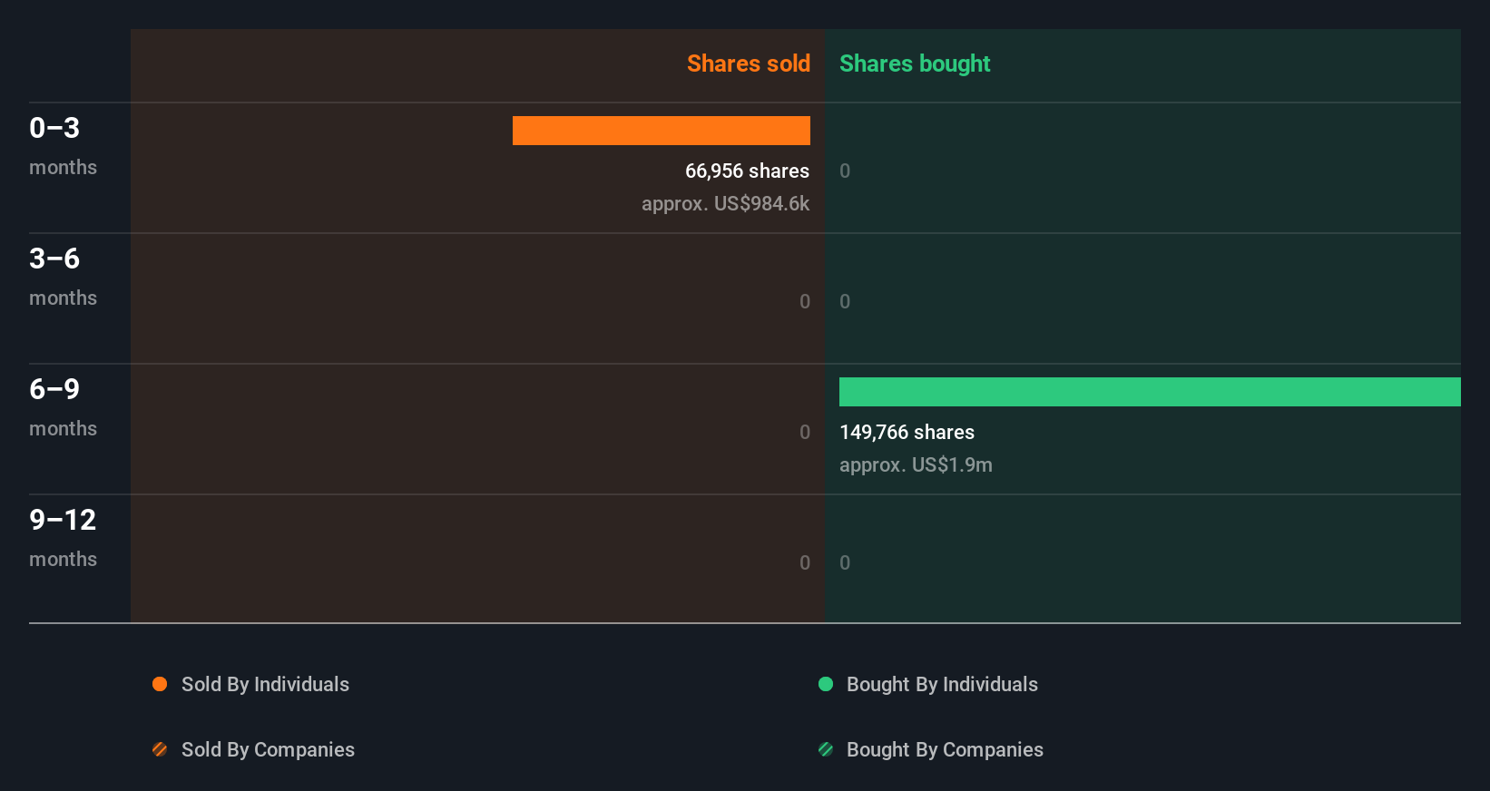
Task: Click the 3–6 months shares bought zero
Action: (x=845, y=302)
